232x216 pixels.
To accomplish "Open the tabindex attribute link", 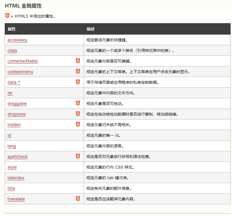I will 16,178.
